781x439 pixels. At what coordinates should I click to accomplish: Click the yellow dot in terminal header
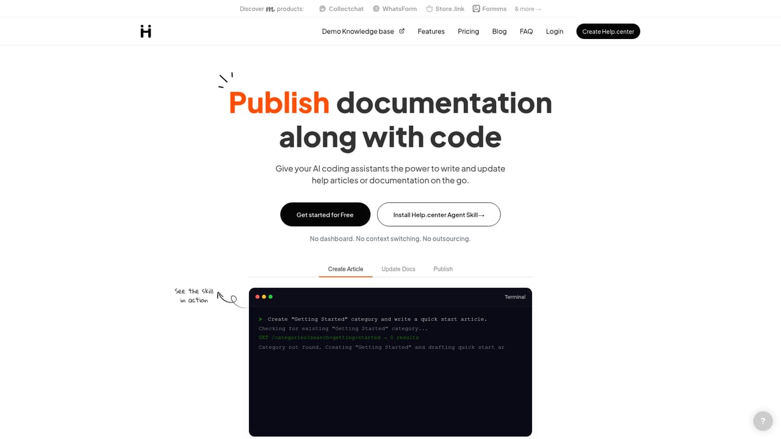tap(264, 297)
